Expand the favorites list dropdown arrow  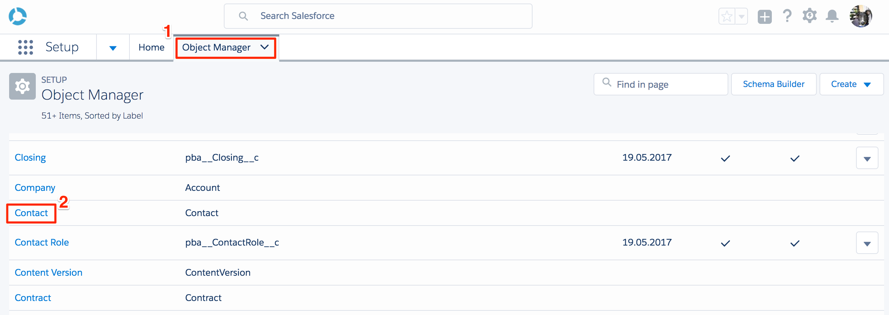pyautogui.click(x=742, y=16)
